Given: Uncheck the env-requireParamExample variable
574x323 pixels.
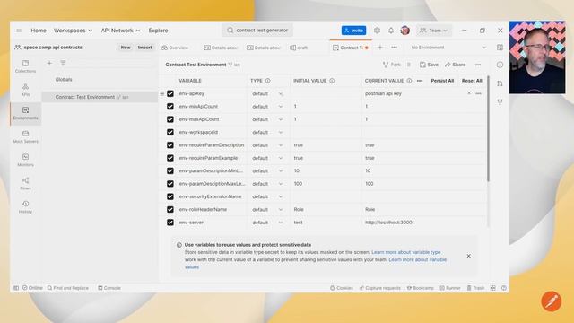Looking at the screenshot, I should (x=170, y=158).
